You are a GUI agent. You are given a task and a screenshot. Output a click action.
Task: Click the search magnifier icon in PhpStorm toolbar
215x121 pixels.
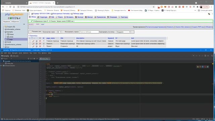click(212, 56)
